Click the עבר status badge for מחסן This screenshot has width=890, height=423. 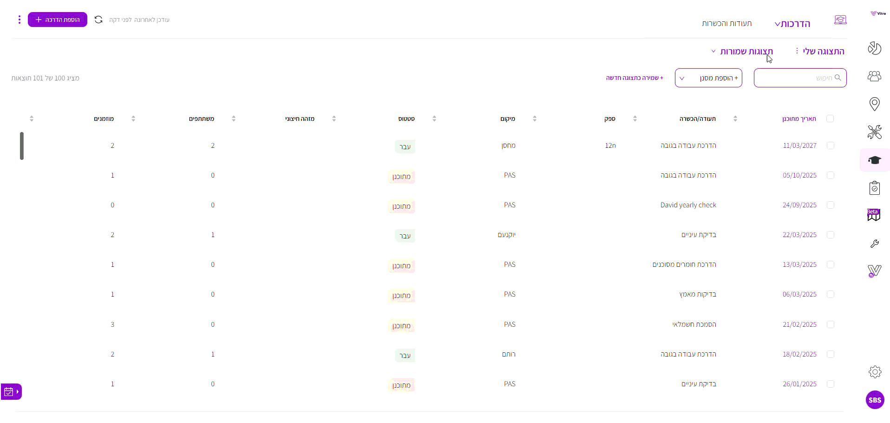pyautogui.click(x=405, y=147)
